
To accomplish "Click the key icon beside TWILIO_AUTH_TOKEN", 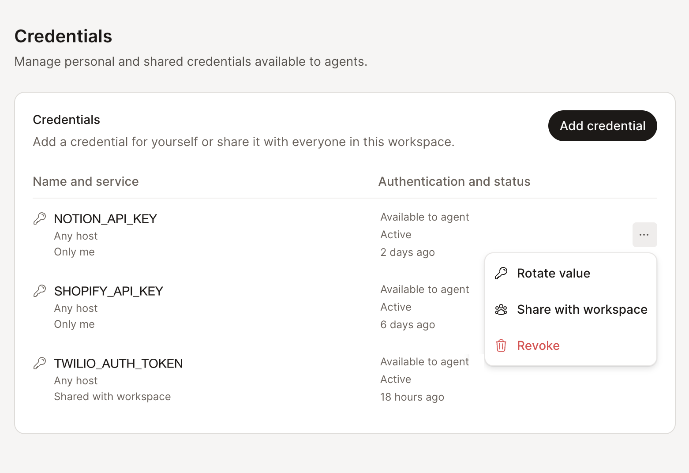I will click(40, 363).
